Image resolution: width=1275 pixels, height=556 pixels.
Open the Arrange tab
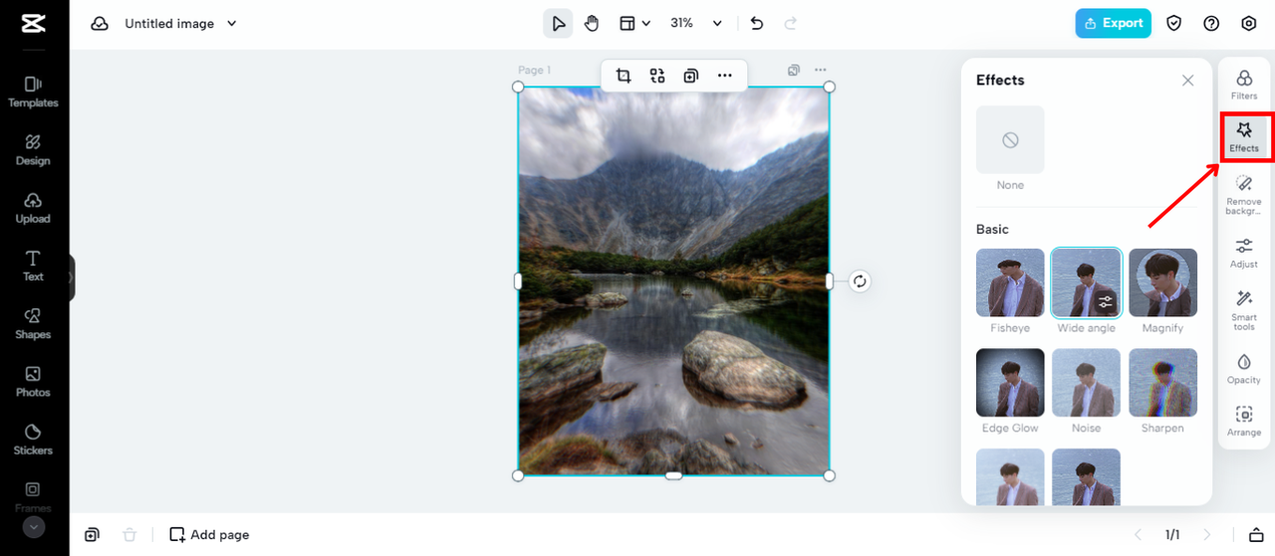tap(1244, 422)
